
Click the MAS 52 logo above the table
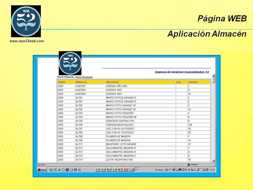pyautogui.click(x=70, y=63)
